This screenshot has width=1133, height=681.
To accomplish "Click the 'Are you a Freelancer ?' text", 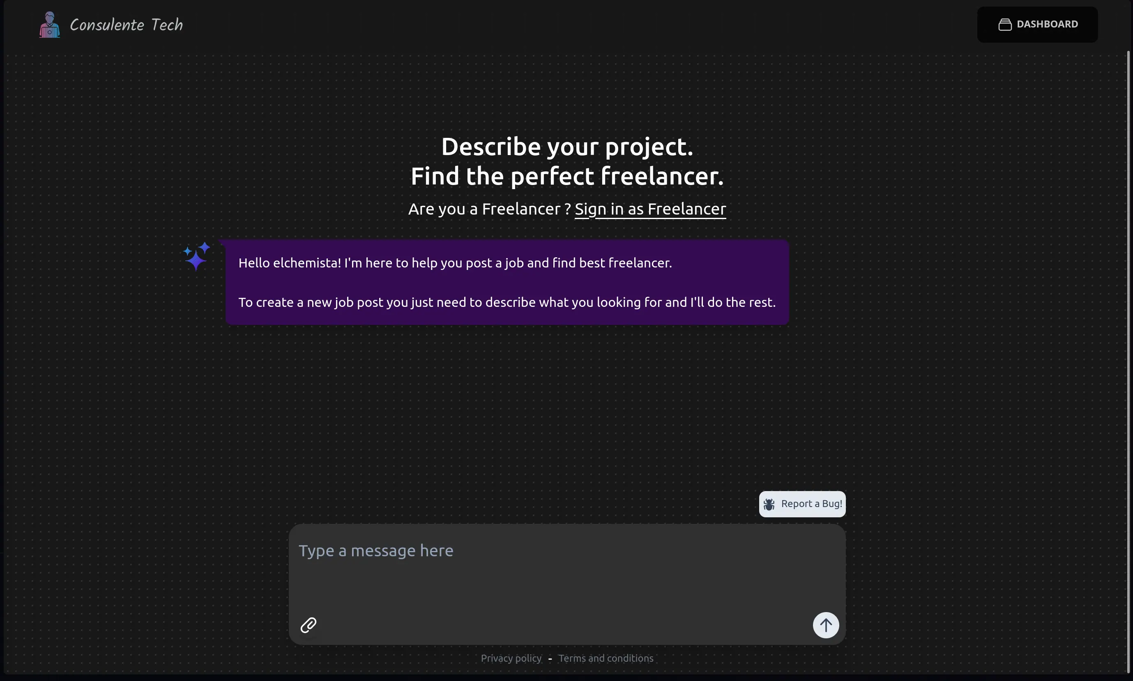I will (489, 209).
